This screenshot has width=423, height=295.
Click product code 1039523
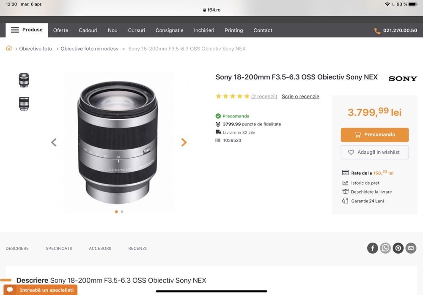(x=232, y=140)
